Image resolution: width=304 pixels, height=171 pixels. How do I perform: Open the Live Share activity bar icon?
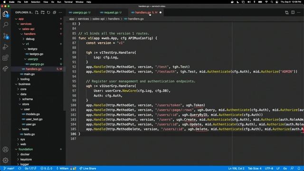(x=5, y=68)
